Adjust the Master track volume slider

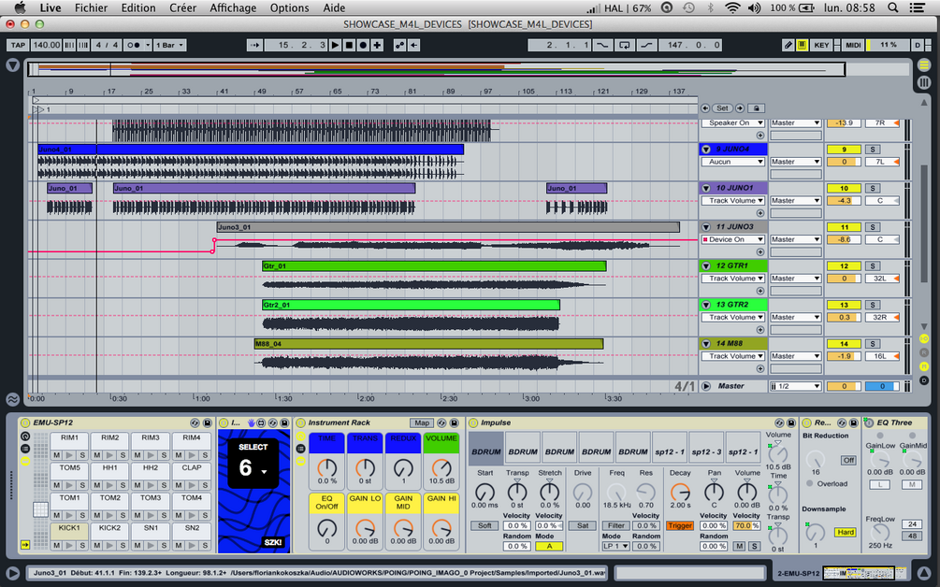tap(844, 386)
